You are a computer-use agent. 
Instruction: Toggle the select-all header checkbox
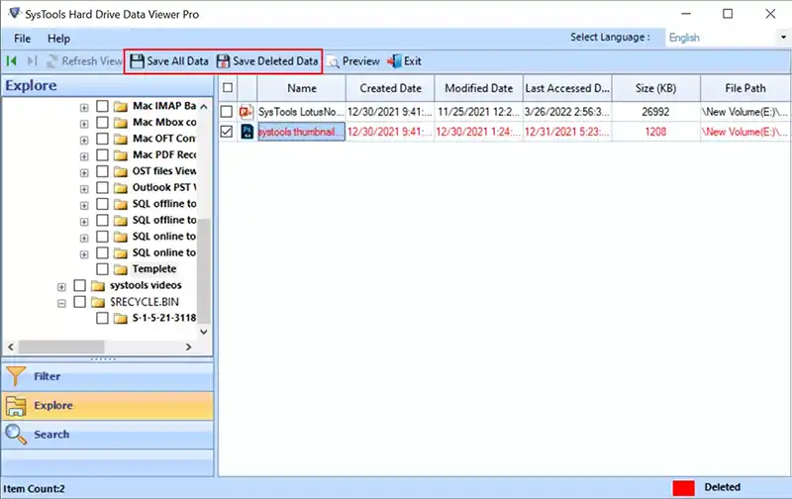228,87
